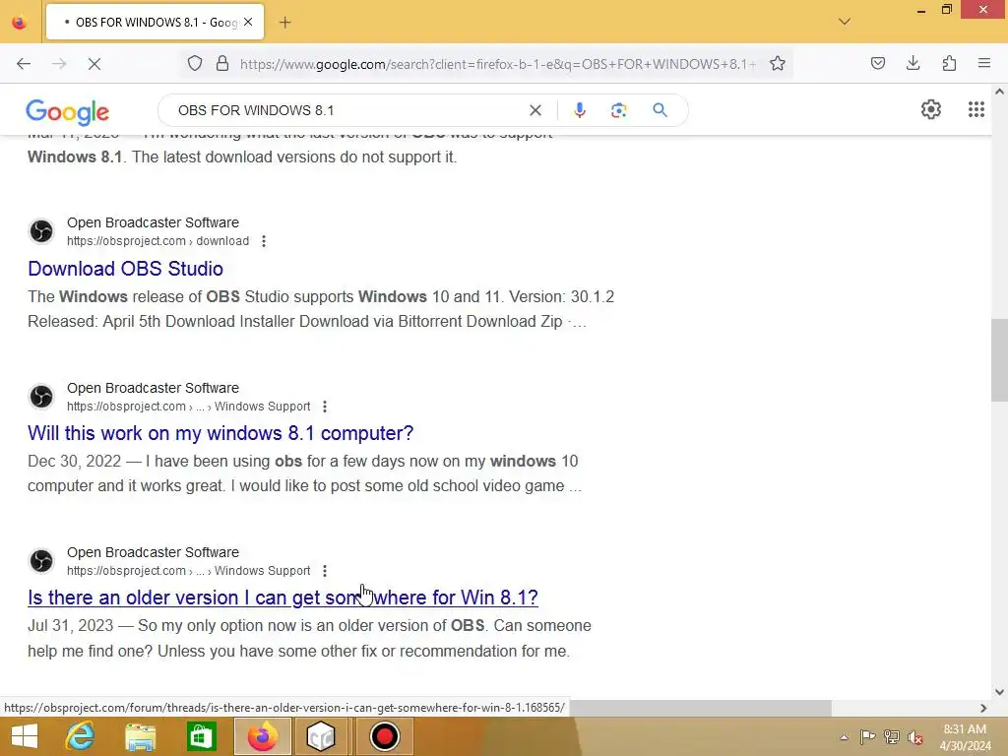1008x756 pixels.
Task: Open the recorder app with red circle
Action: click(384, 736)
